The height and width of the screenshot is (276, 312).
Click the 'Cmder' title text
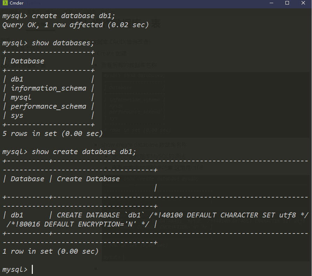[16, 3]
